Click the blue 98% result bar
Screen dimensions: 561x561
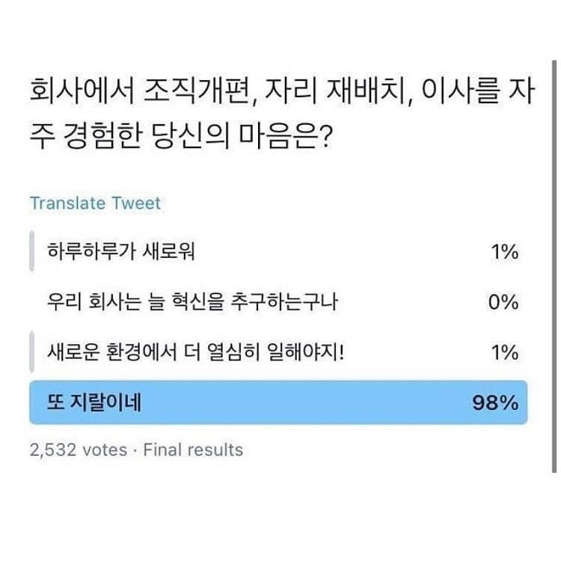click(278, 402)
